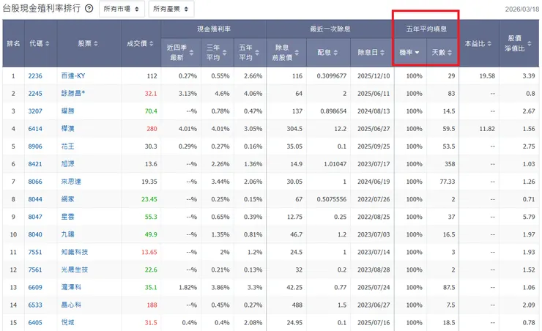The width and height of the screenshot is (542, 331).
Task: Open stock code 8066 link
Action: (35, 182)
